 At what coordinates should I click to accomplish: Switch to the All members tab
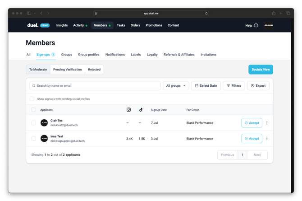(28, 55)
